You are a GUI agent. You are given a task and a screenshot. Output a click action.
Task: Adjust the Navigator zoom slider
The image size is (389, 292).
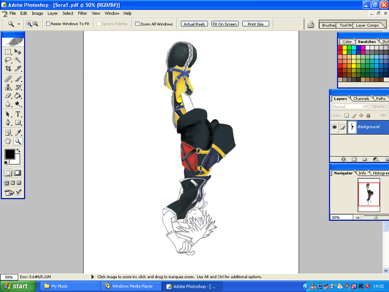(x=376, y=217)
